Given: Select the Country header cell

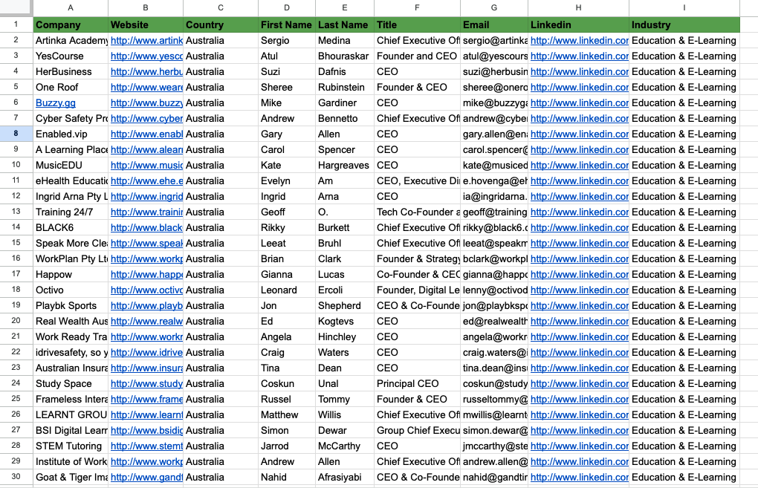Looking at the screenshot, I should click(221, 25).
